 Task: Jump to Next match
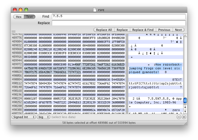(x=178, y=30)
